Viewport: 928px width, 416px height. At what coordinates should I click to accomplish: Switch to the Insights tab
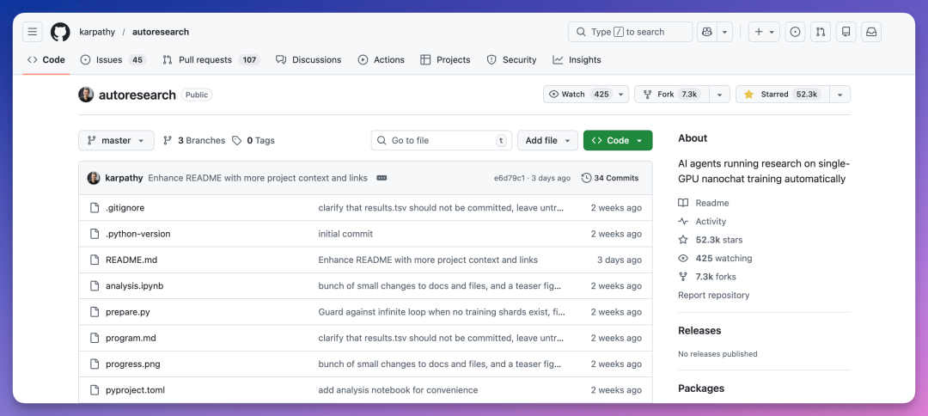[577, 60]
